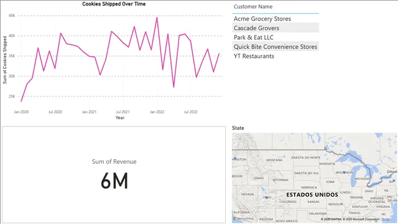Click the Year axis title

(120, 118)
